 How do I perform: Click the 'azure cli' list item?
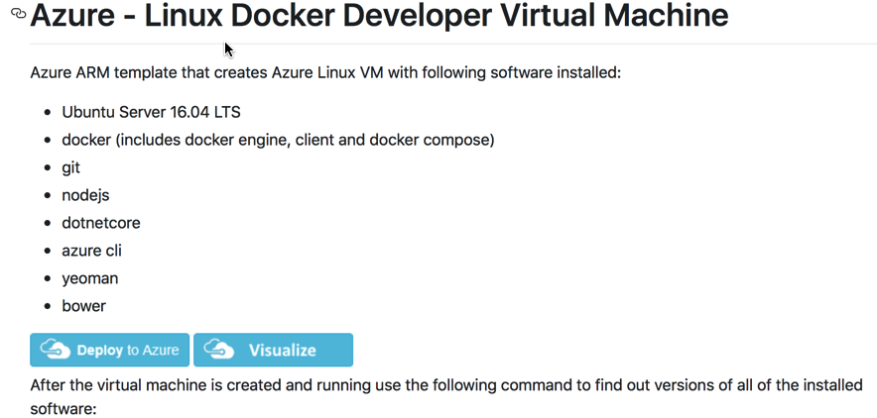(91, 251)
